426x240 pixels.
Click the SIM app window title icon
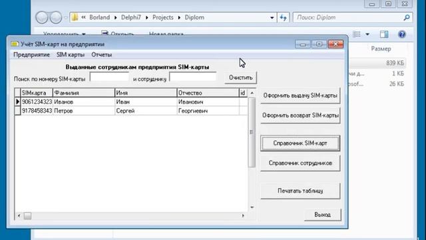pyautogui.click(x=15, y=44)
